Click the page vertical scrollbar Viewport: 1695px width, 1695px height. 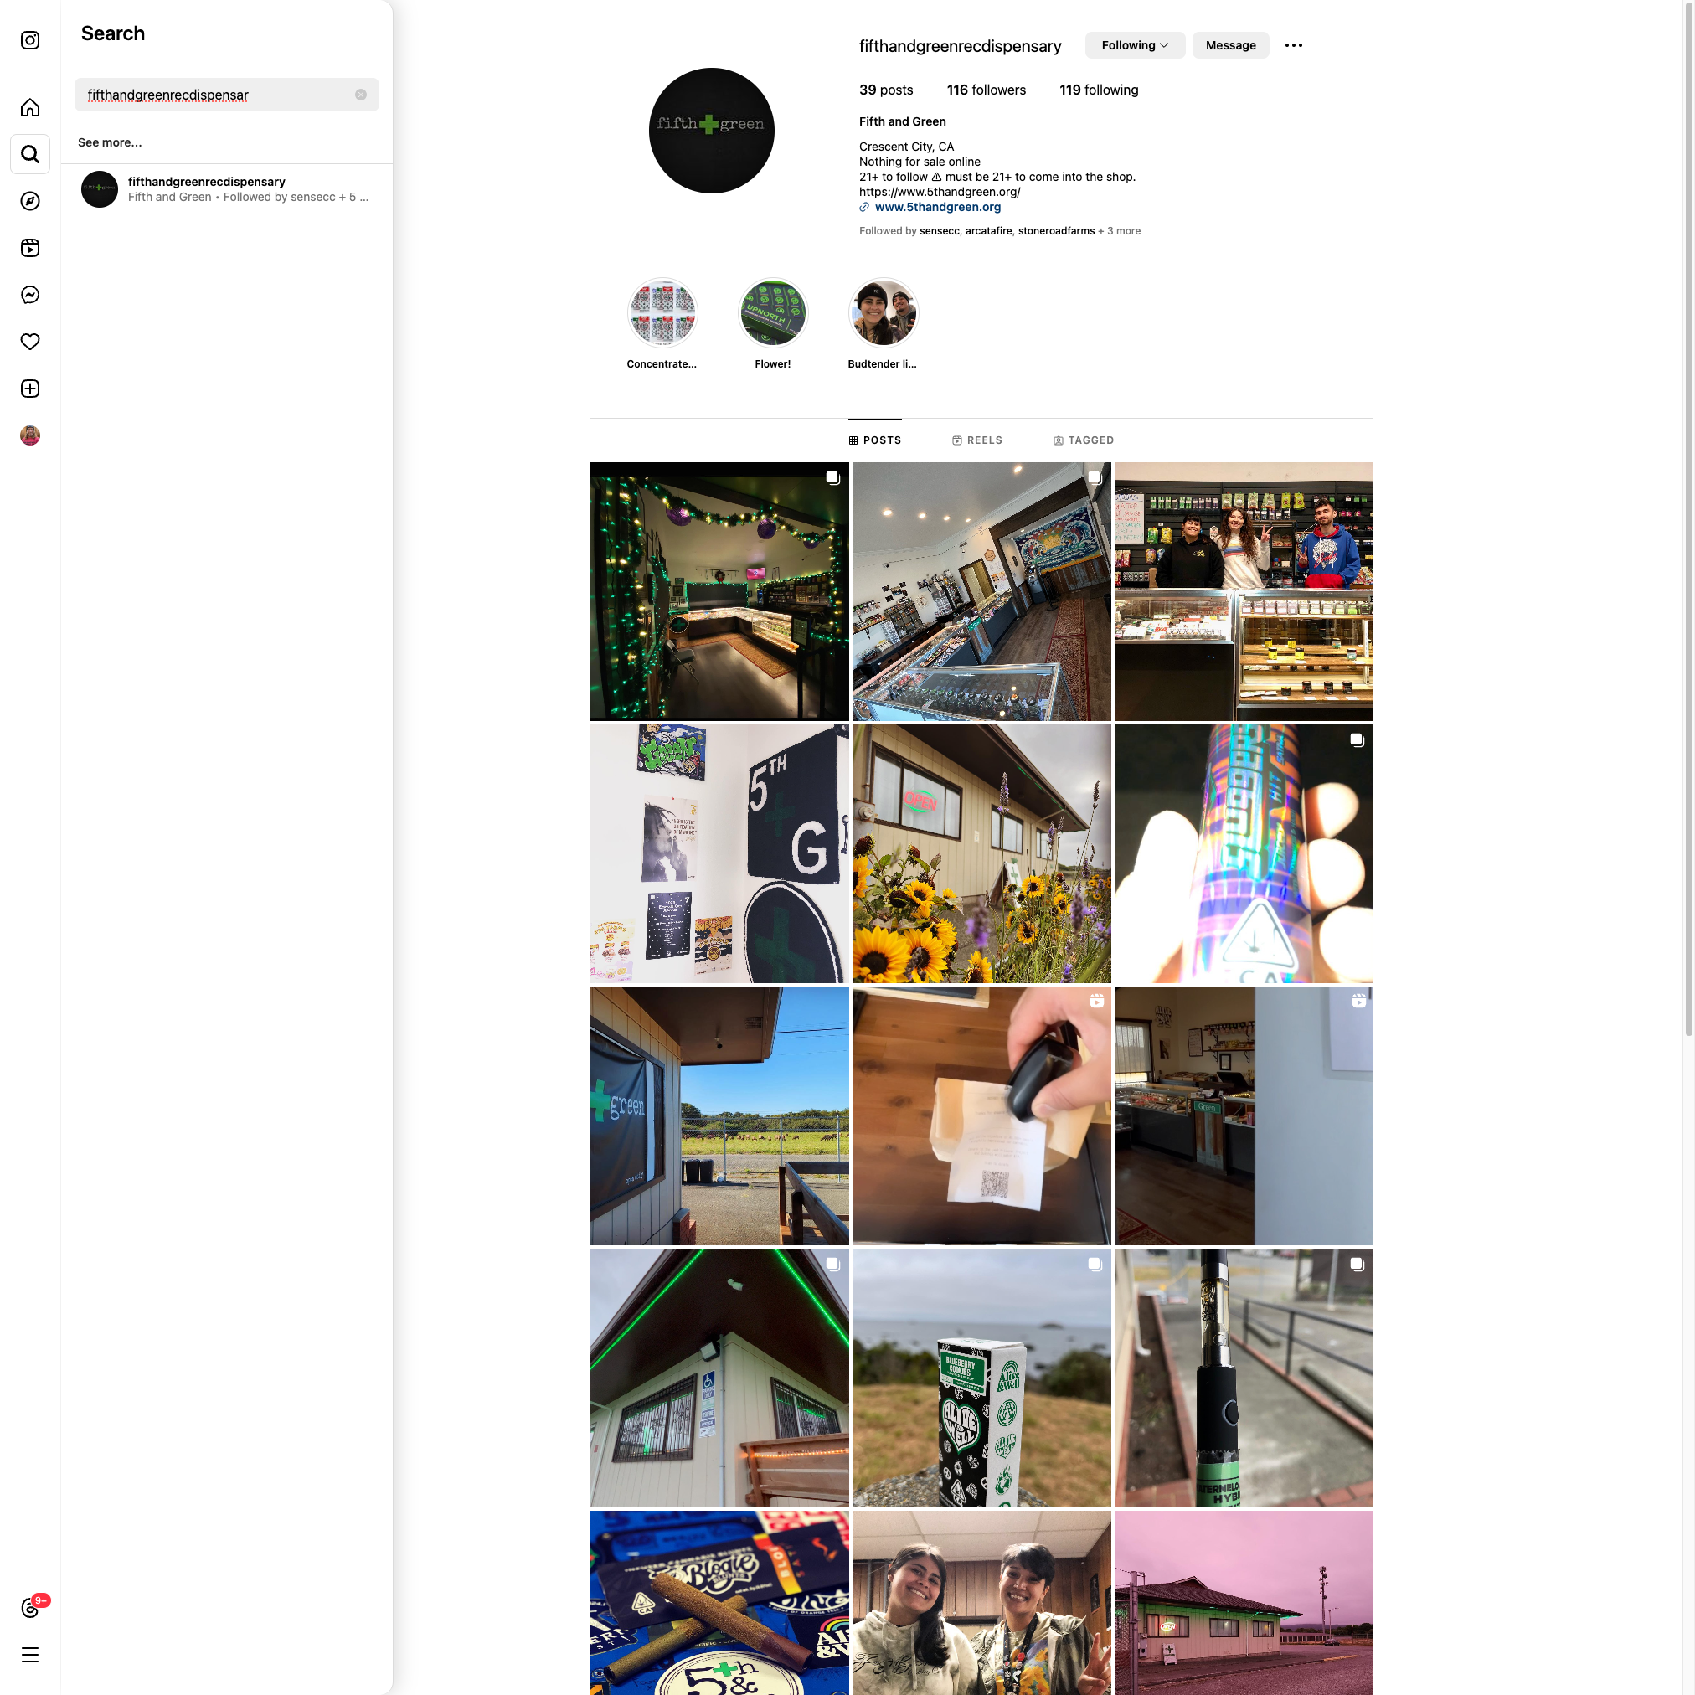(x=1688, y=518)
